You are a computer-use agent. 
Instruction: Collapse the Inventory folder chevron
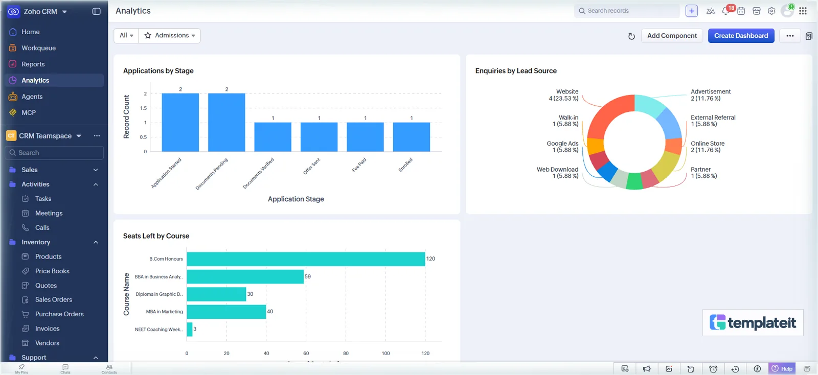(x=96, y=242)
